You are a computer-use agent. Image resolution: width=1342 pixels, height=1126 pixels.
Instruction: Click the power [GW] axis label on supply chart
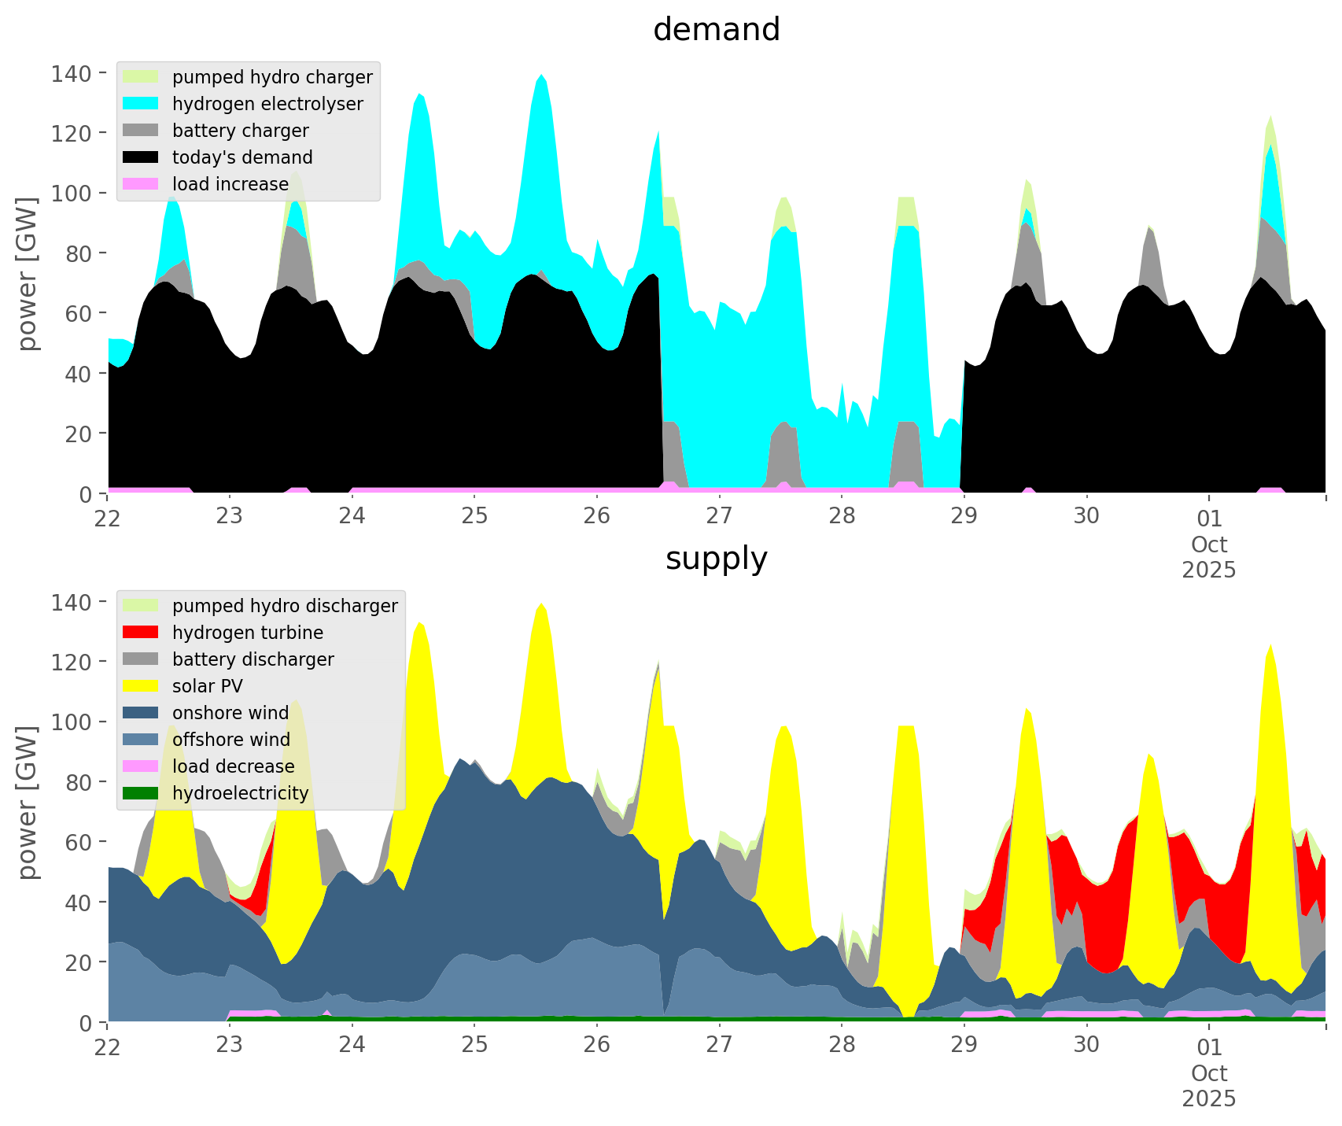[28, 803]
